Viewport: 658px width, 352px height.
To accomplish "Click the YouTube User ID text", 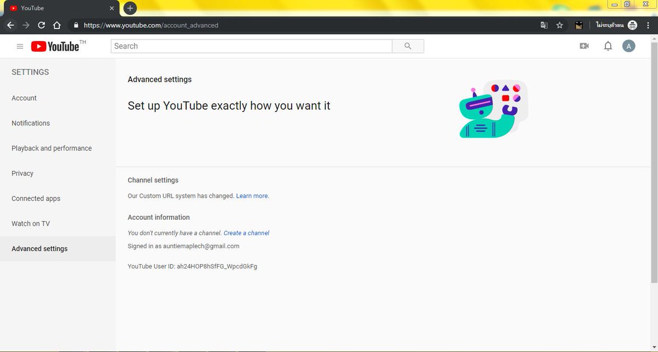I will click(192, 266).
